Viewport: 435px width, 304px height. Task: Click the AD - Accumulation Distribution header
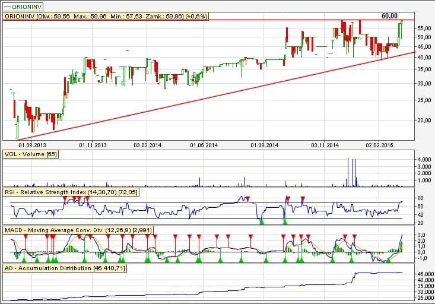64,268
